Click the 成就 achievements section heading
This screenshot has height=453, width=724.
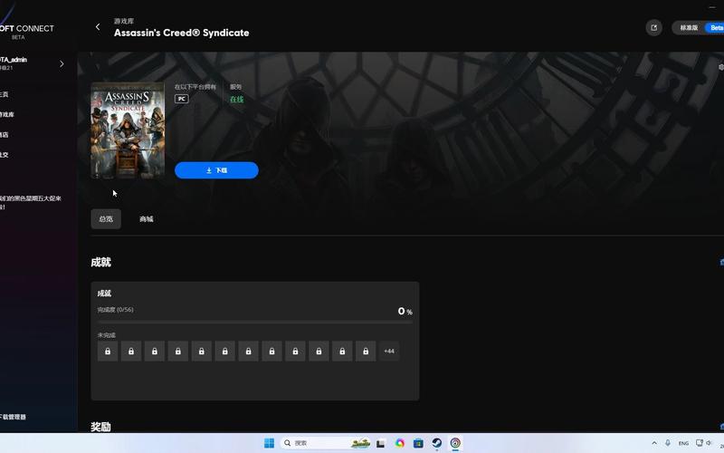[x=100, y=262]
